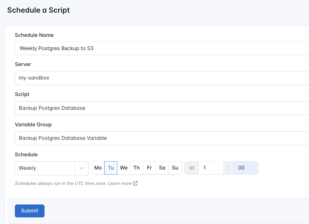Deselect the highlighted Tuesday (Tu) day

[111, 168]
